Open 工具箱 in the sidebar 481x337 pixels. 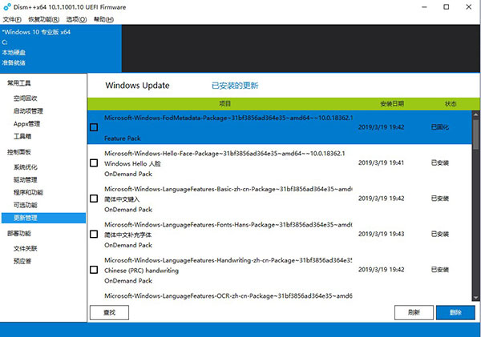point(22,136)
